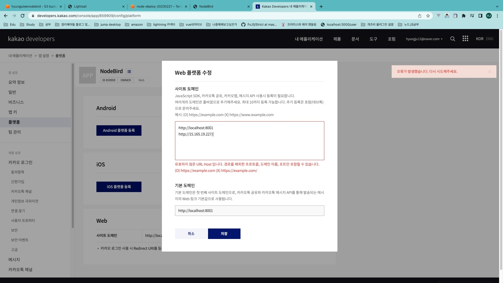This screenshot has width=503, height=283.
Task: Open 내 애플리케이션 in top navigation
Action: pyautogui.click(x=309, y=39)
